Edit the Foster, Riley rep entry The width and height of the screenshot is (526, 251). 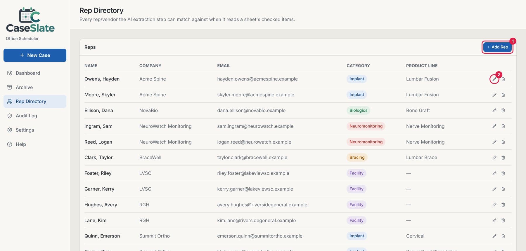[494, 173]
